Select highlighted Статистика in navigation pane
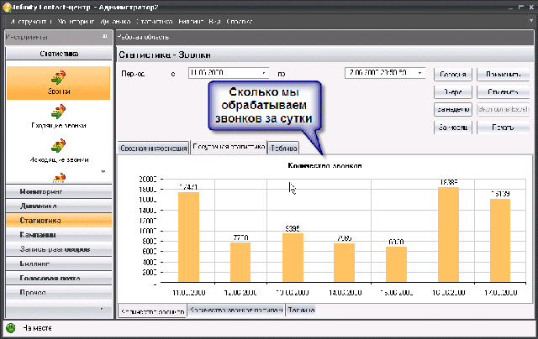Viewport: 538px width, 339px height. pos(59,221)
